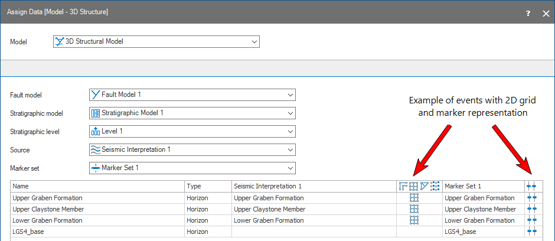
Task: Click the marker icon in Marker Set header
Action: coord(531,186)
